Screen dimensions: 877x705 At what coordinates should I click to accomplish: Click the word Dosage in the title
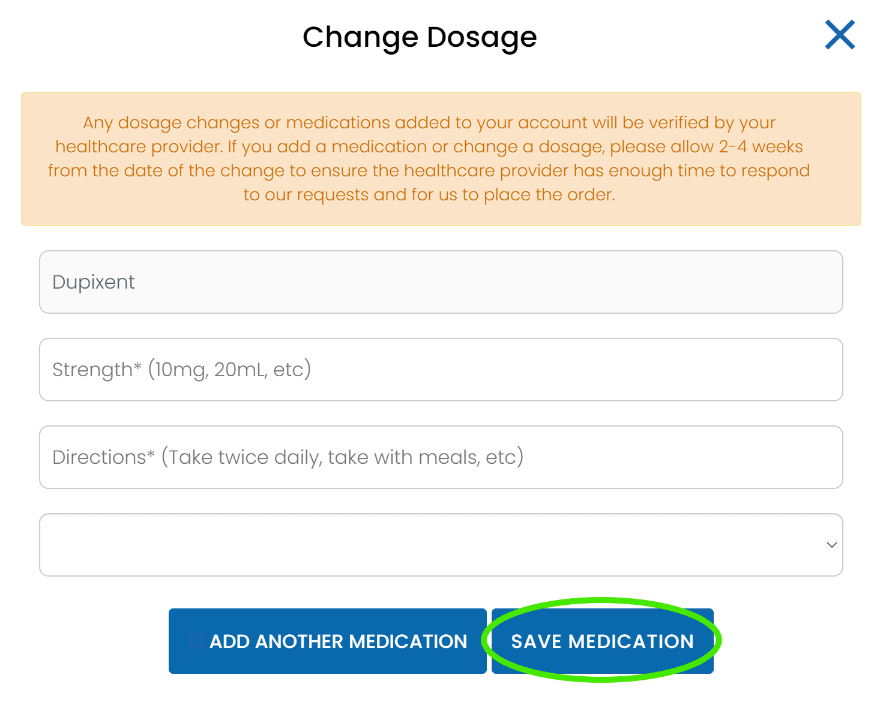[481, 37]
